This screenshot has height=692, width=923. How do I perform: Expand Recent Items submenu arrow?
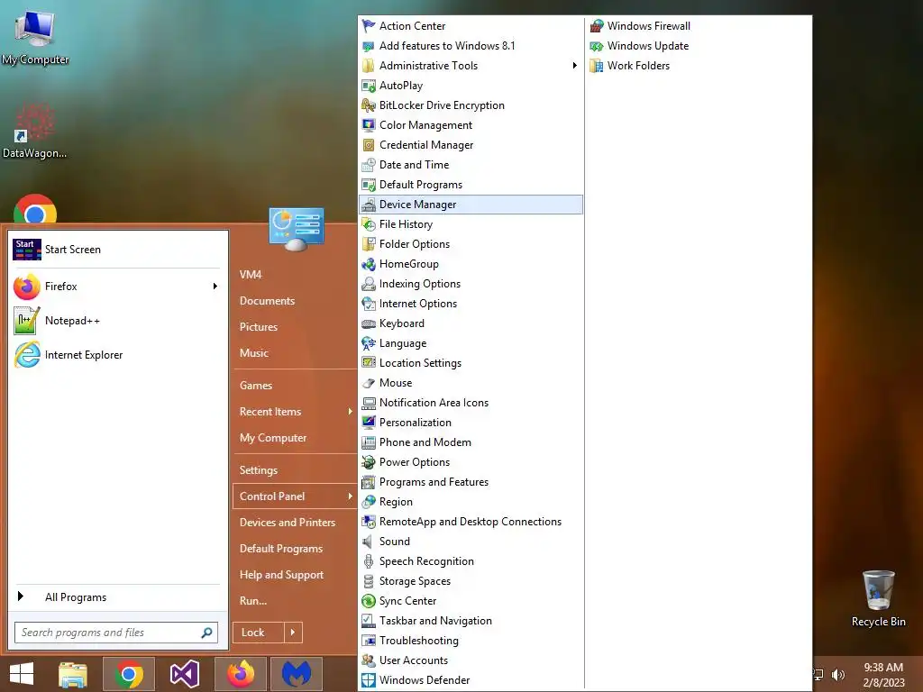pos(350,411)
